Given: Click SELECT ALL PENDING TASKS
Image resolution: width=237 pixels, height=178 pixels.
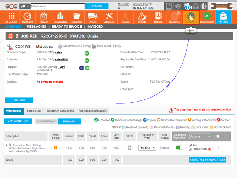Looking at the screenshot, I should 207,160.
